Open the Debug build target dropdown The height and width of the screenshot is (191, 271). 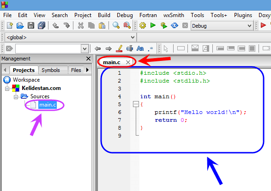click(222, 26)
